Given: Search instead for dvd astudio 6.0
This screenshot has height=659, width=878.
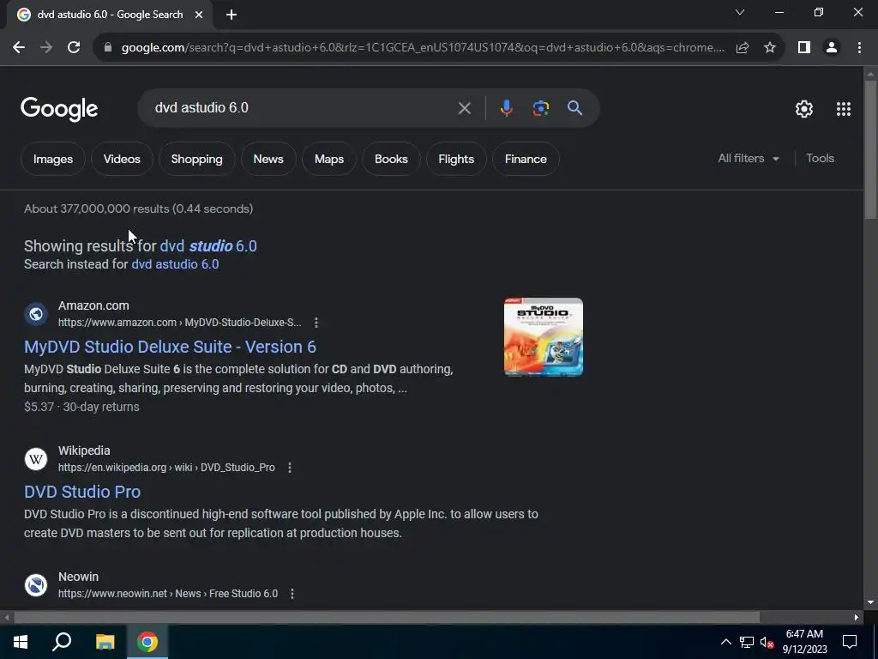Looking at the screenshot, I should tap(175, 264).
